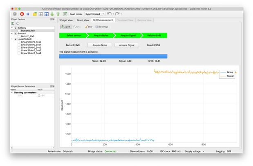Stop reading with the blue square
This screenshot has height=166, width=253.
(28, 14)
